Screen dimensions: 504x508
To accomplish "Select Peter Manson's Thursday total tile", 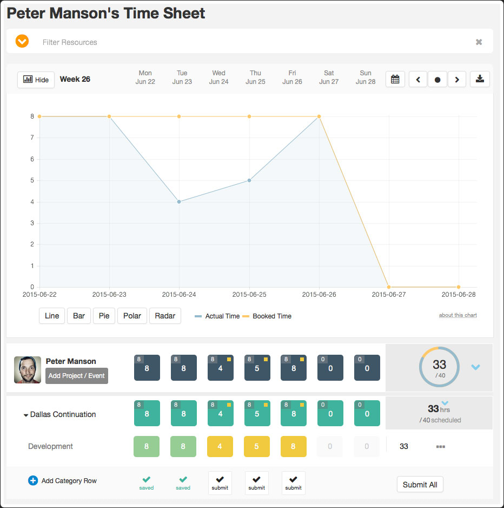I will coord(257,368).
